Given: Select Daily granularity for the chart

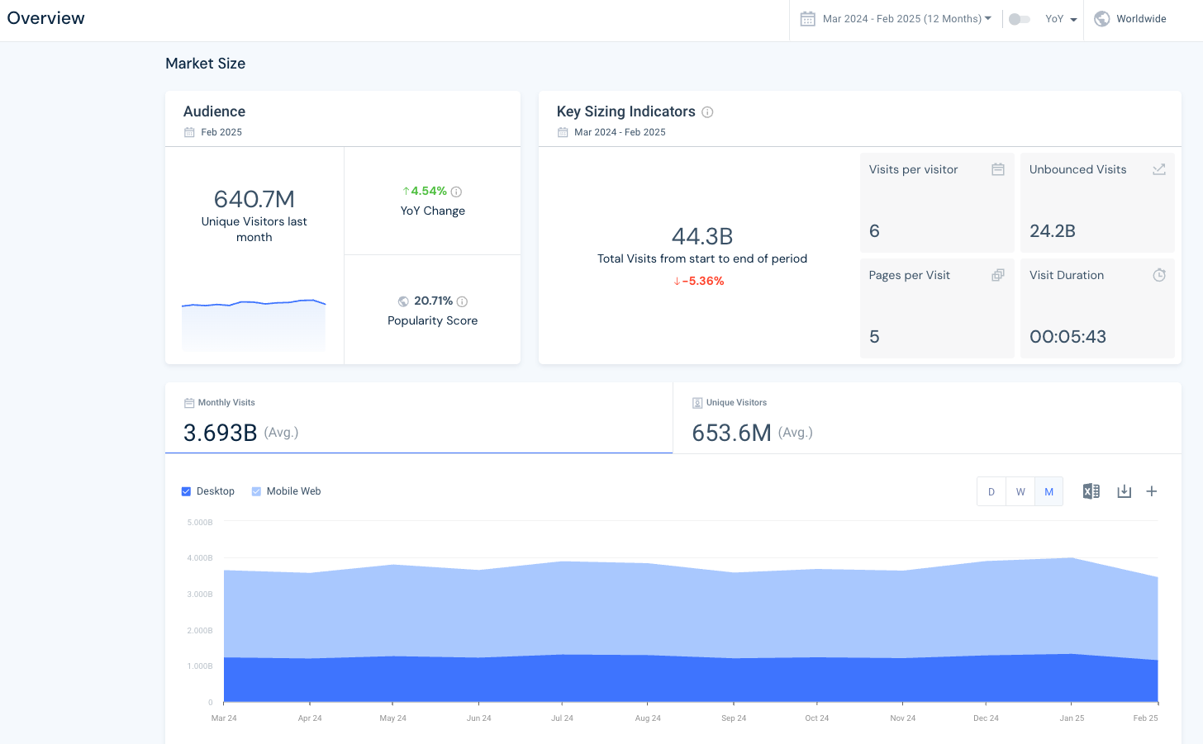Looking at the screenshot, I should point(991,490).
